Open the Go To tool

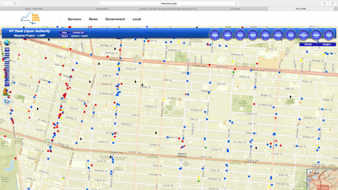pyautogui.click(x=240, y=35)
